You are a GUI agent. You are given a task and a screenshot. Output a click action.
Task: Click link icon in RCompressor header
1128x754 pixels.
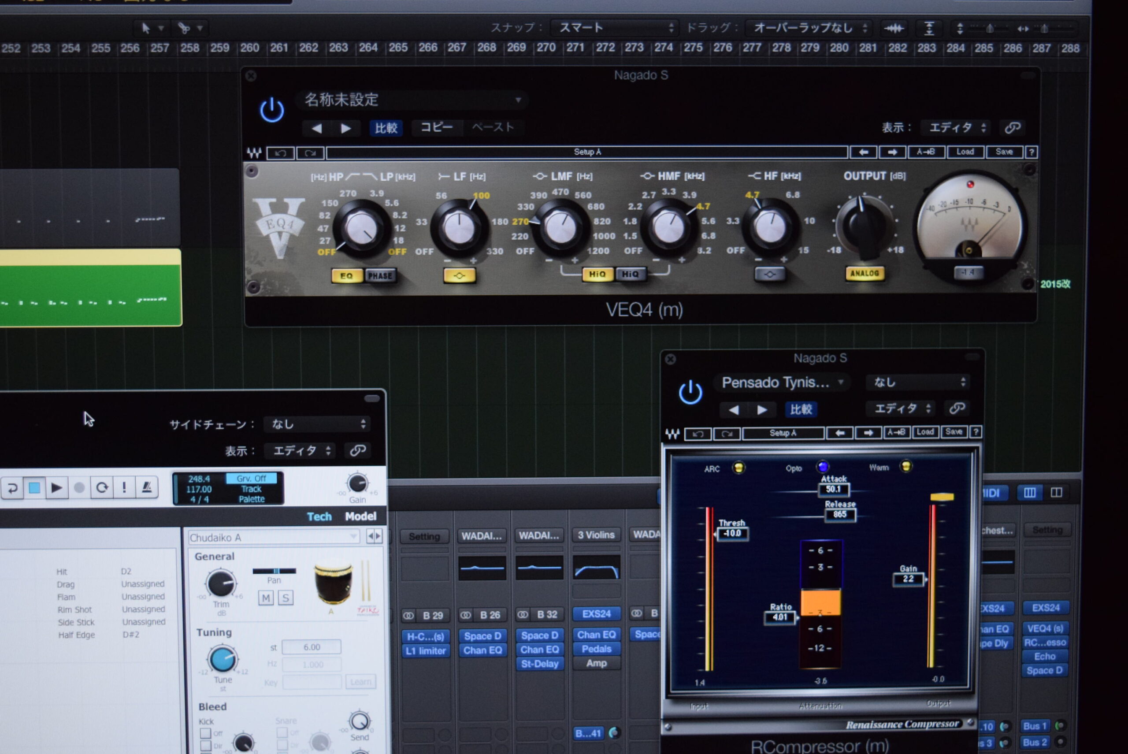(957, 408)
